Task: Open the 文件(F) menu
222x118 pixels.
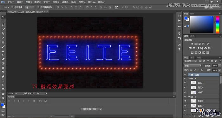Action: (x=11, y=2)
